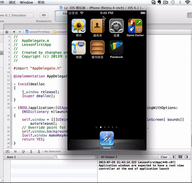Click the iOS Simulator window title bar
192x183 pixels.
pyautogui.click(x=107, y=8)
